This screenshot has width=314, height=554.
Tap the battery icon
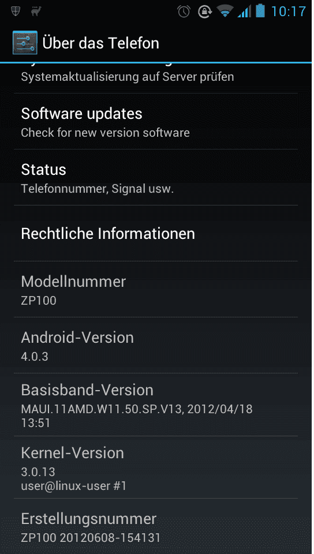coord(260,10)
